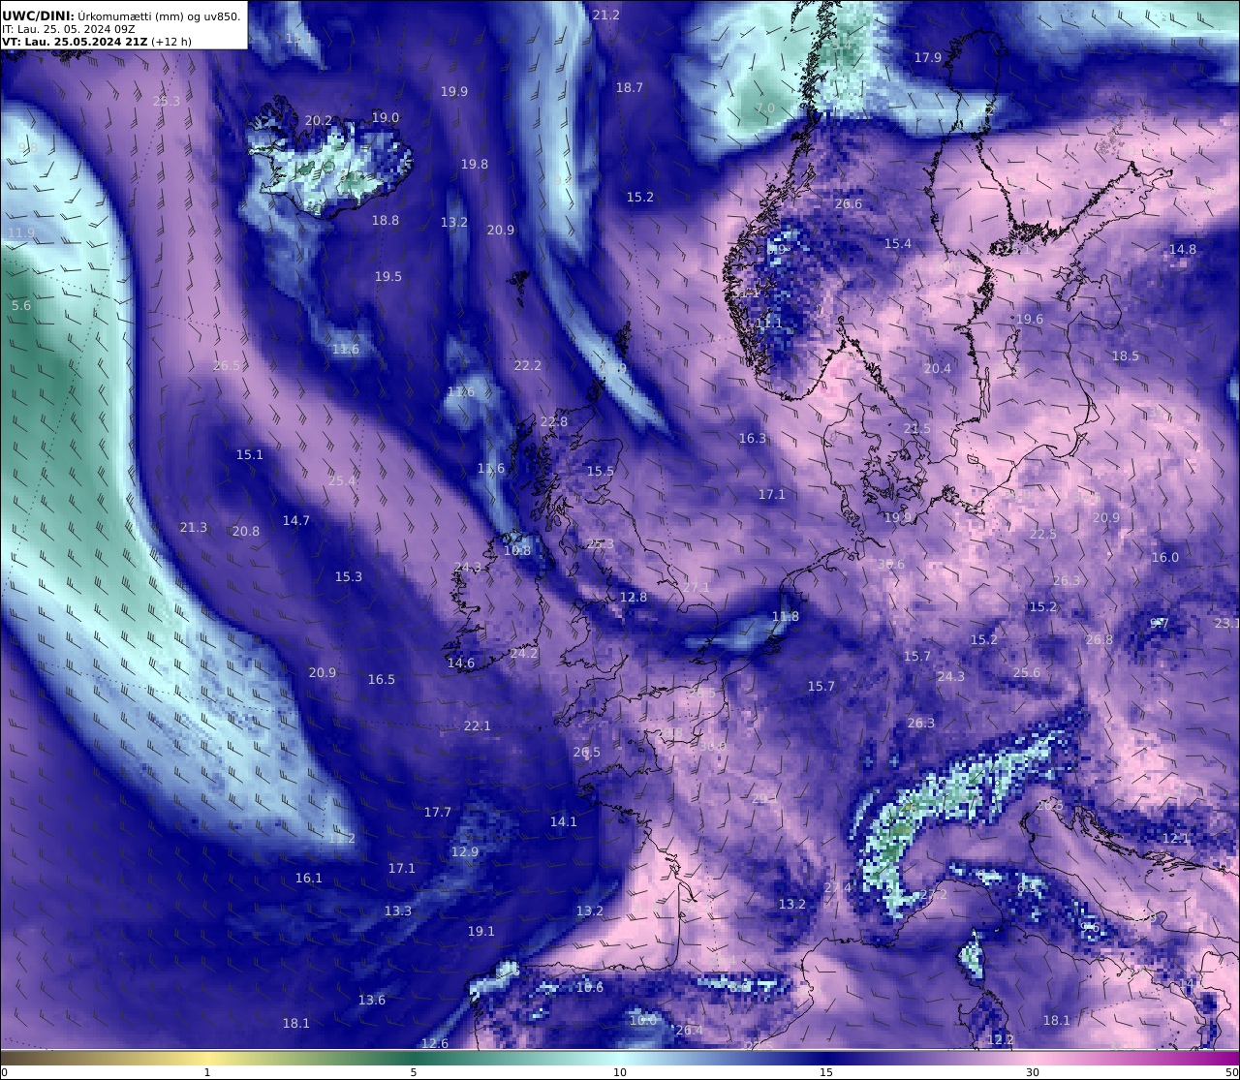The image size is (1240, 1080).
Task: Click the 11.9 value at left edge
Action: pos(20,232)
